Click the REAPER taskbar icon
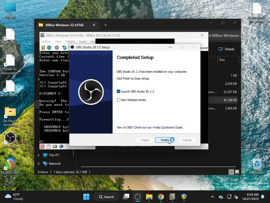Image resolution: width=270 pixels, height=203 pixels. tap(184, 197)
